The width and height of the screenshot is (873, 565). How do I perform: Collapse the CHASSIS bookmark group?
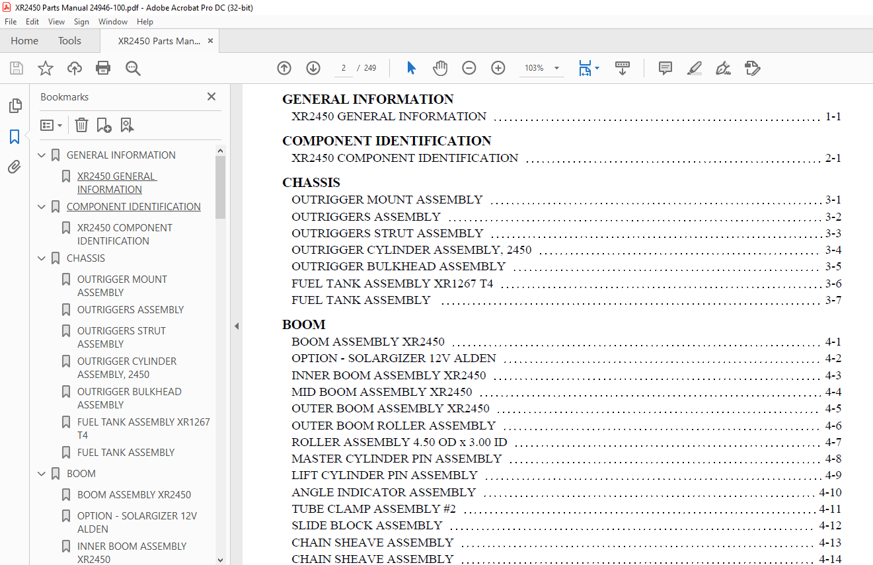point(42,258)
